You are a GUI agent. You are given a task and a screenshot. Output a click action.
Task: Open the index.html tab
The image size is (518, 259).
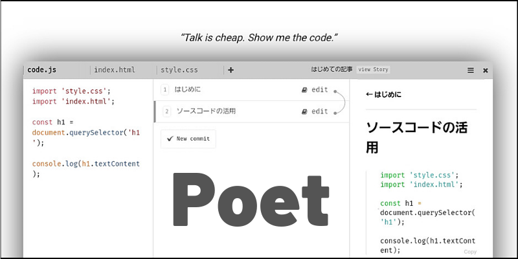[115, 70]
